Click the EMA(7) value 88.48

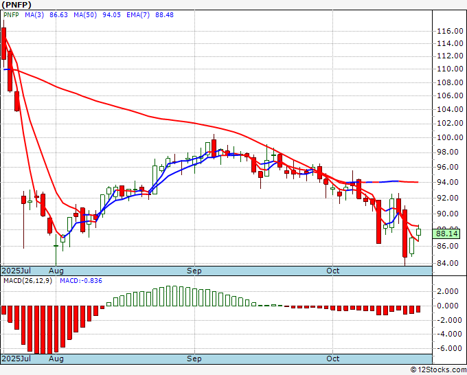[x=164, y=15]
